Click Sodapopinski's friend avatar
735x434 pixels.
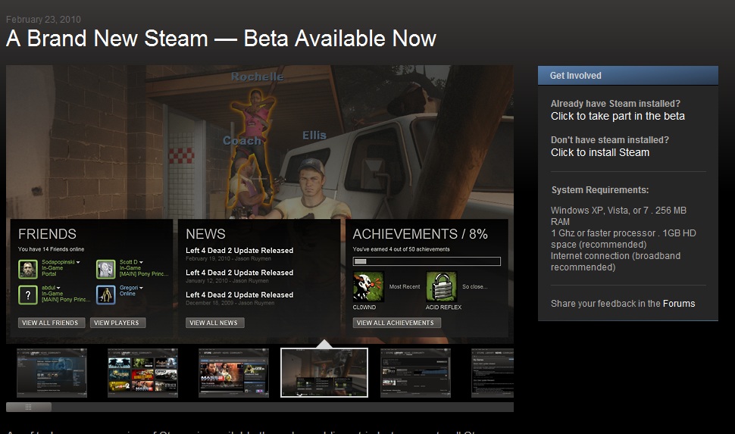(x=27, y=269)
